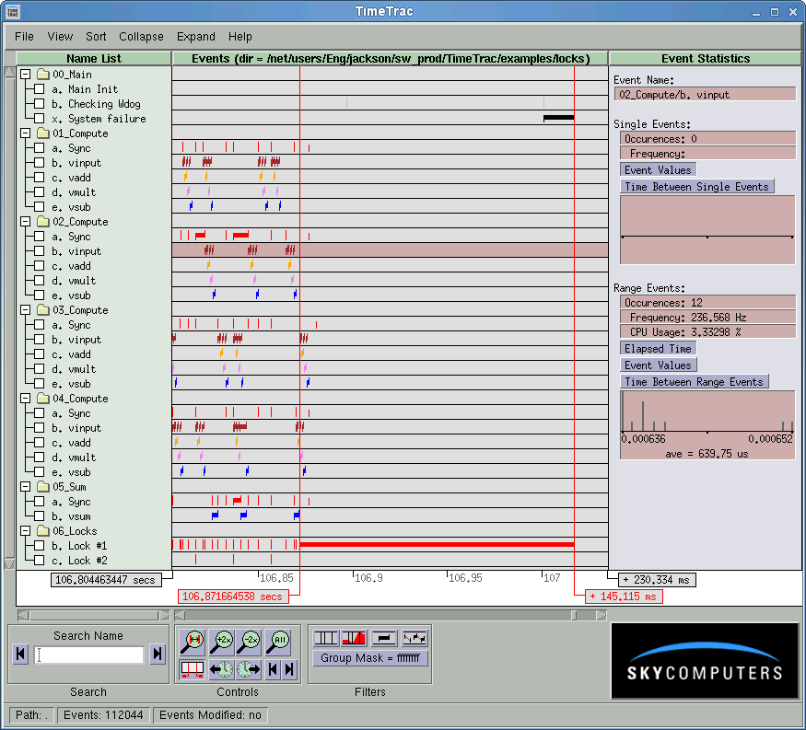Check 'a. Sync' box under 02_Compute
The image size is (806, 730).
tap(39, 237)
